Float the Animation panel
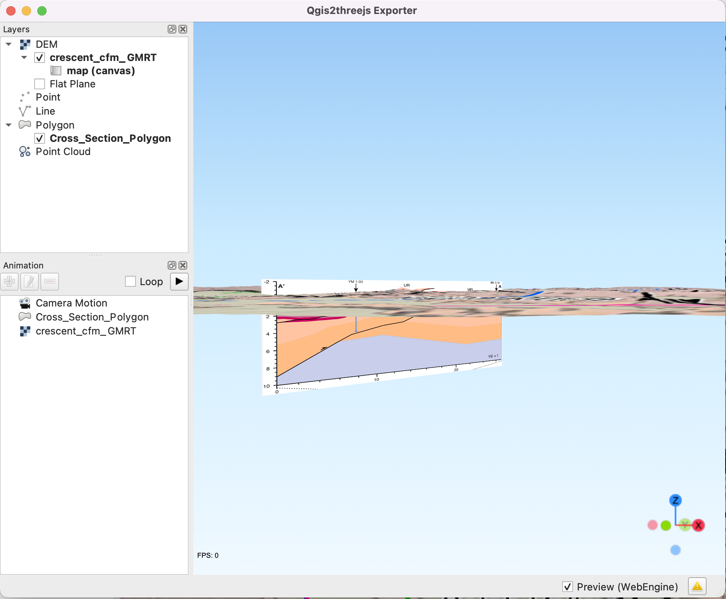Screen dimensions: 726x599 [172, 265]
